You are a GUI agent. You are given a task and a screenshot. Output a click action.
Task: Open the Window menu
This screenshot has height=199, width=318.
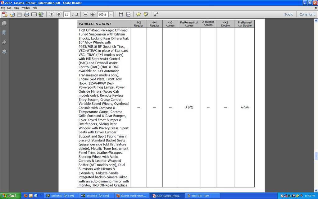click(x=26, y=8)
